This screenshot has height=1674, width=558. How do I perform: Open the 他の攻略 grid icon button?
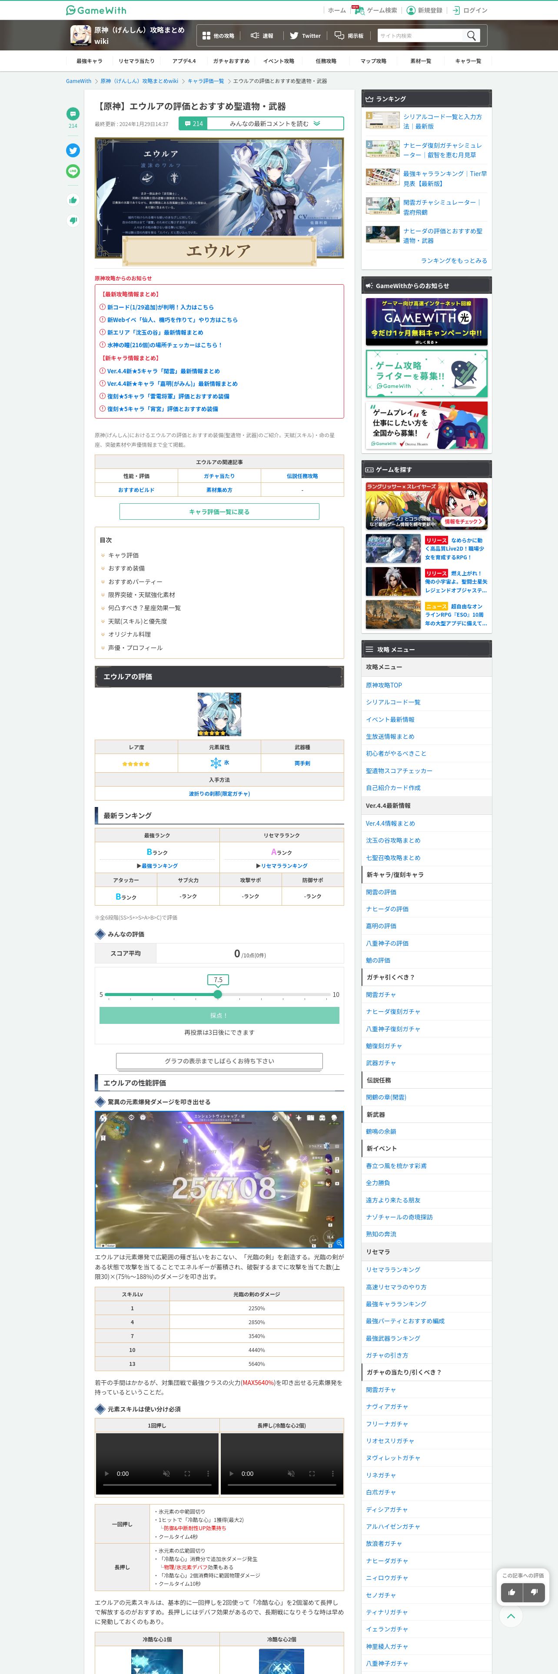218,36
